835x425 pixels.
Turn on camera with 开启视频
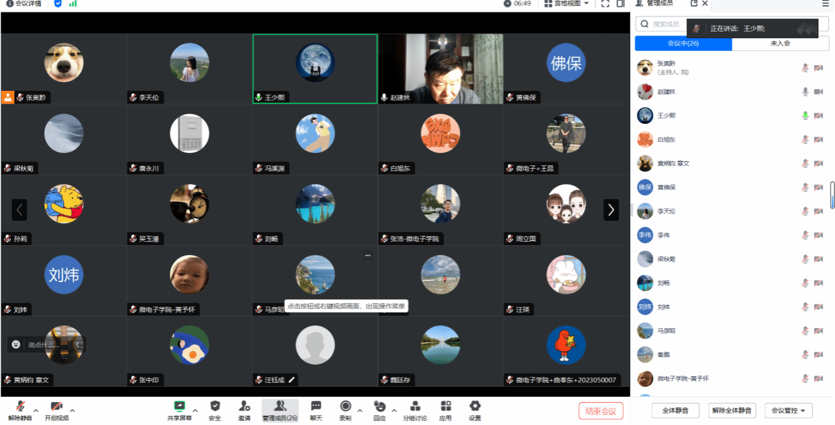tap(57, 410)
